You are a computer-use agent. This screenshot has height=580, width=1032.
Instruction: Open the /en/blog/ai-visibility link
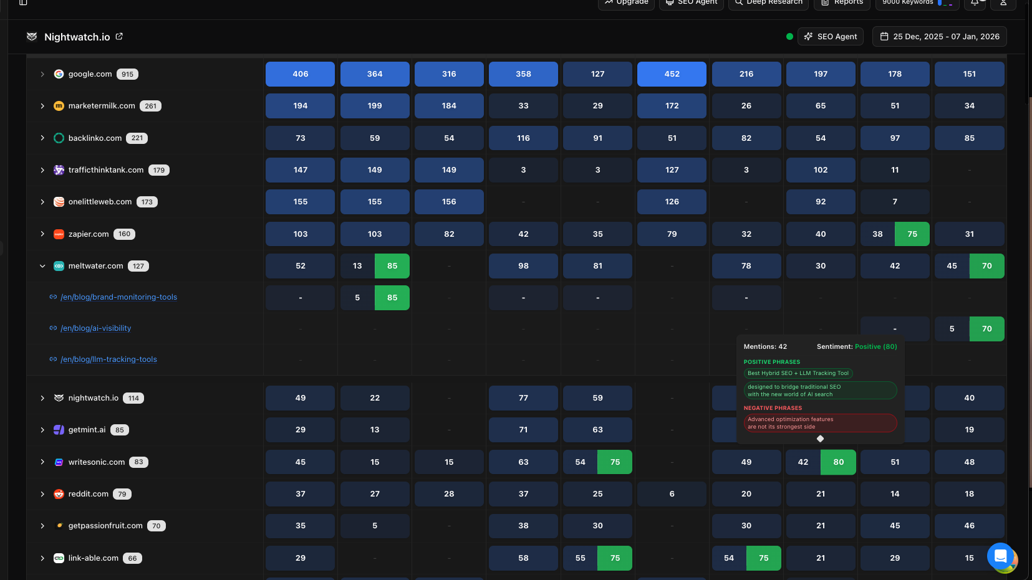tap(95, 328)
